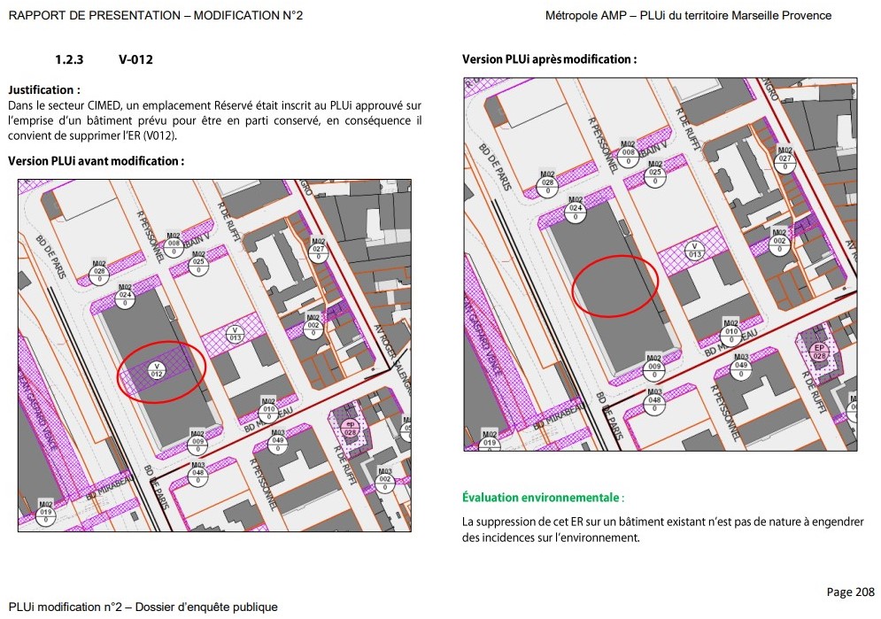
Task: Click the paragraph starting 'La suppression de cet ER'
Action: pyautogui.click(x=662, y=530)
